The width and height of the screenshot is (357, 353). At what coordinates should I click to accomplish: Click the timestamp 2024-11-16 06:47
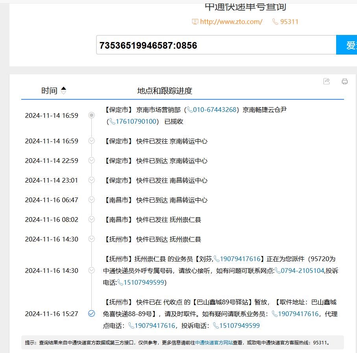click(52, 200)
